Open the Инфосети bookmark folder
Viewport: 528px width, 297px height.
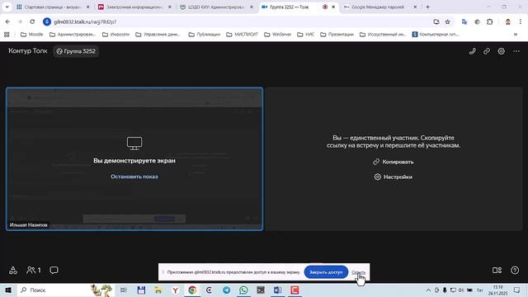click(116, 35)
